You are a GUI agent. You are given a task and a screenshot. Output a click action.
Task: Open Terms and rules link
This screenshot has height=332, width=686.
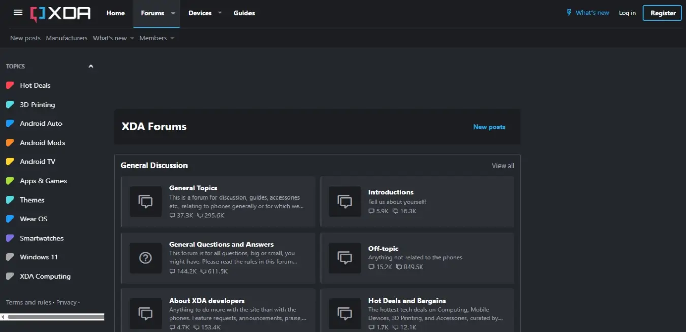point(28,302)
